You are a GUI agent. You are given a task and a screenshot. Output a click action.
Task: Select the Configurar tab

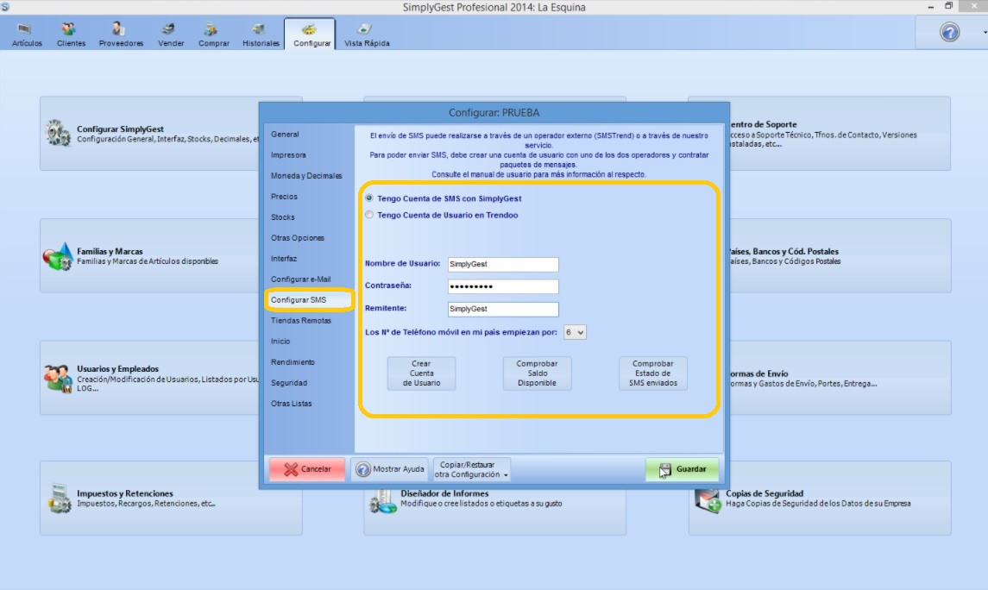(312, 34)
